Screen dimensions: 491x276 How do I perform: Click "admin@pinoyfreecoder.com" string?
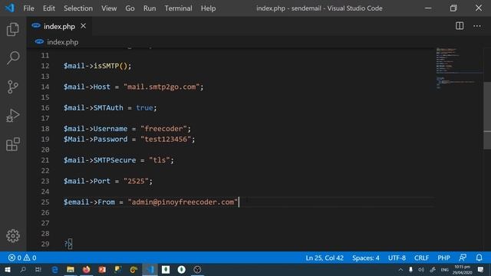pos(183,202)
